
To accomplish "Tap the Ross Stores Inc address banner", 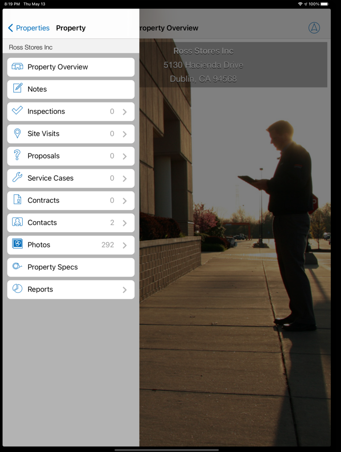I will pos(203,65).
